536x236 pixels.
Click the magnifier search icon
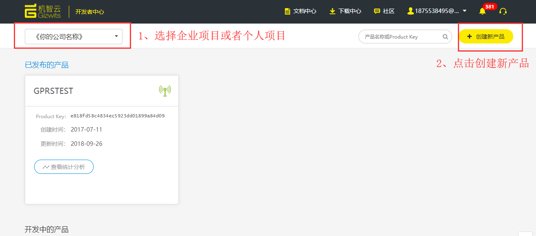click(x=445, y=37)
